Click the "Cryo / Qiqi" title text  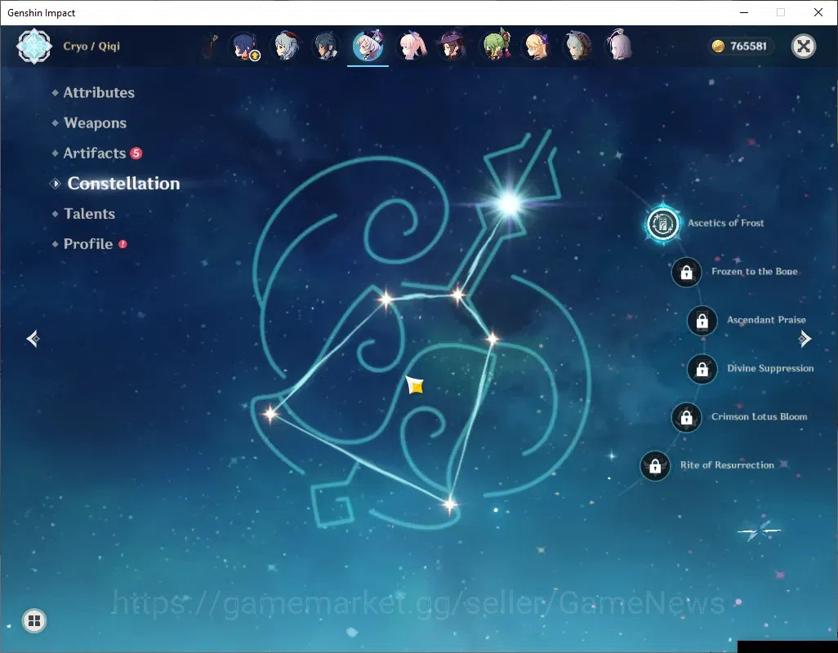[x=91, y=46]
